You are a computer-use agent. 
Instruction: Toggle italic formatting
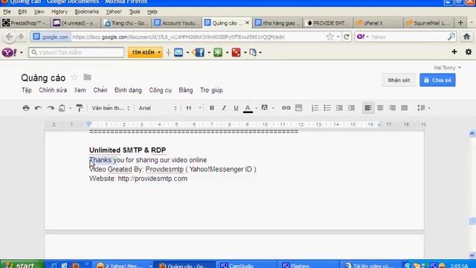pos(224,108)
